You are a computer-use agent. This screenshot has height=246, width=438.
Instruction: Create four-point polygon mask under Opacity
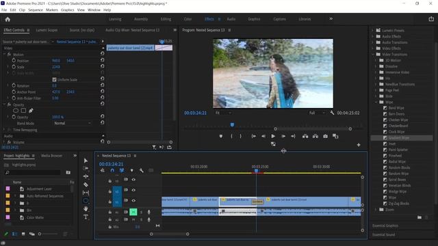pyautogui.click(x=23, y=111)
